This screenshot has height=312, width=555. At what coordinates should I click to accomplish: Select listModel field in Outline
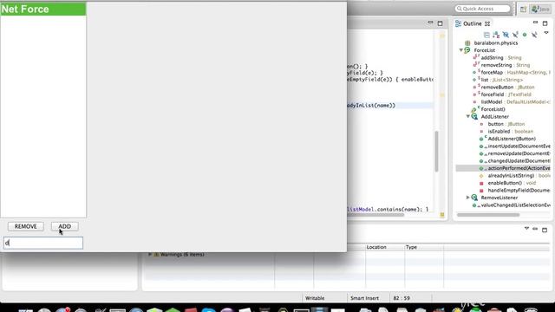click(515, 102)
